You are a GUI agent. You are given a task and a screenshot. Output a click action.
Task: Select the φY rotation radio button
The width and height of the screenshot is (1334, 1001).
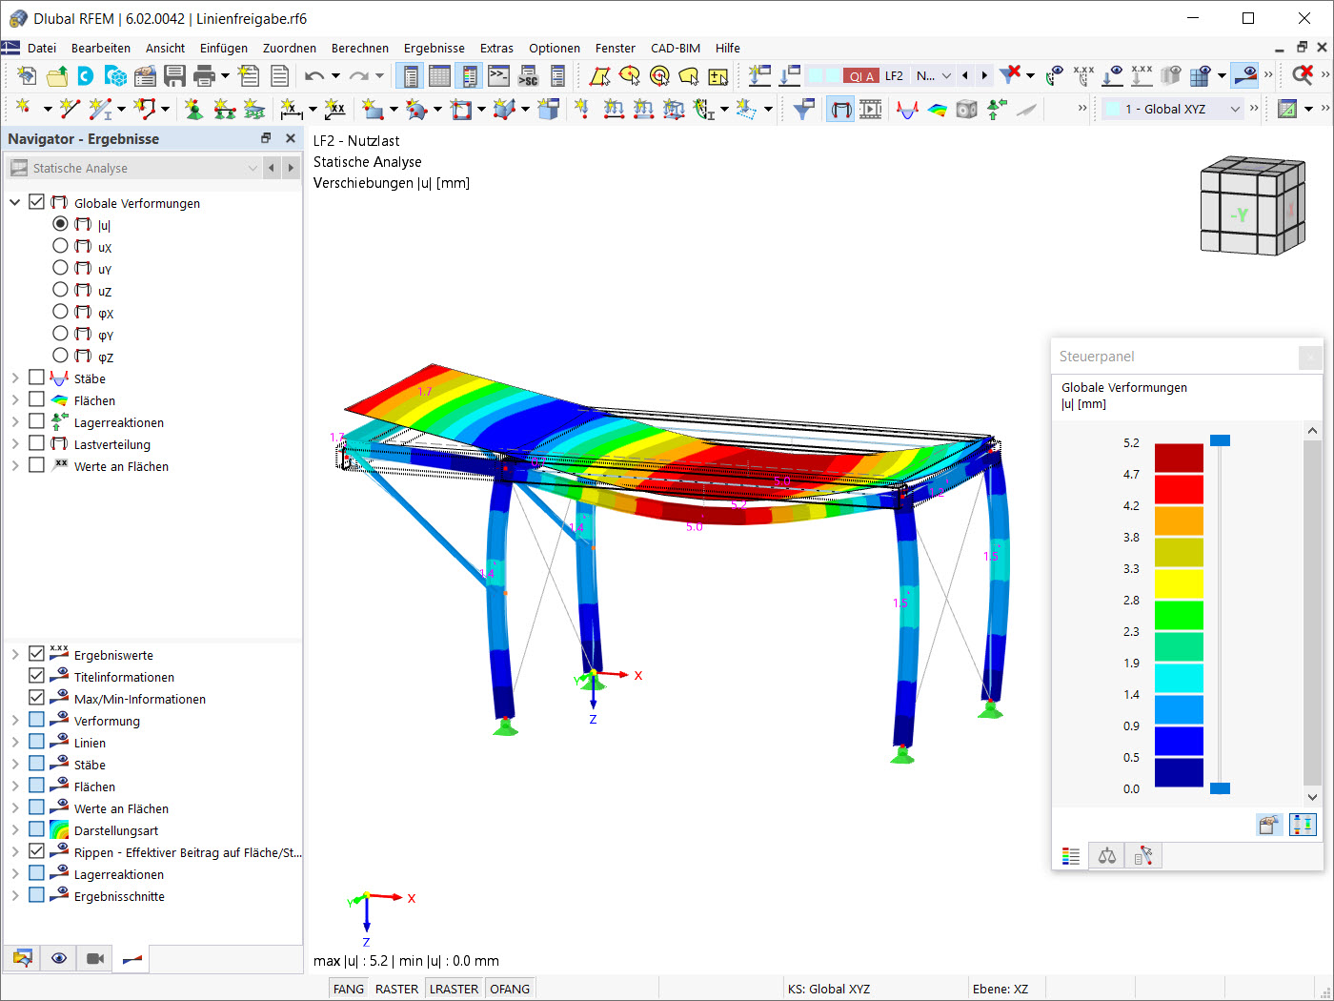[x=61, y=334]
